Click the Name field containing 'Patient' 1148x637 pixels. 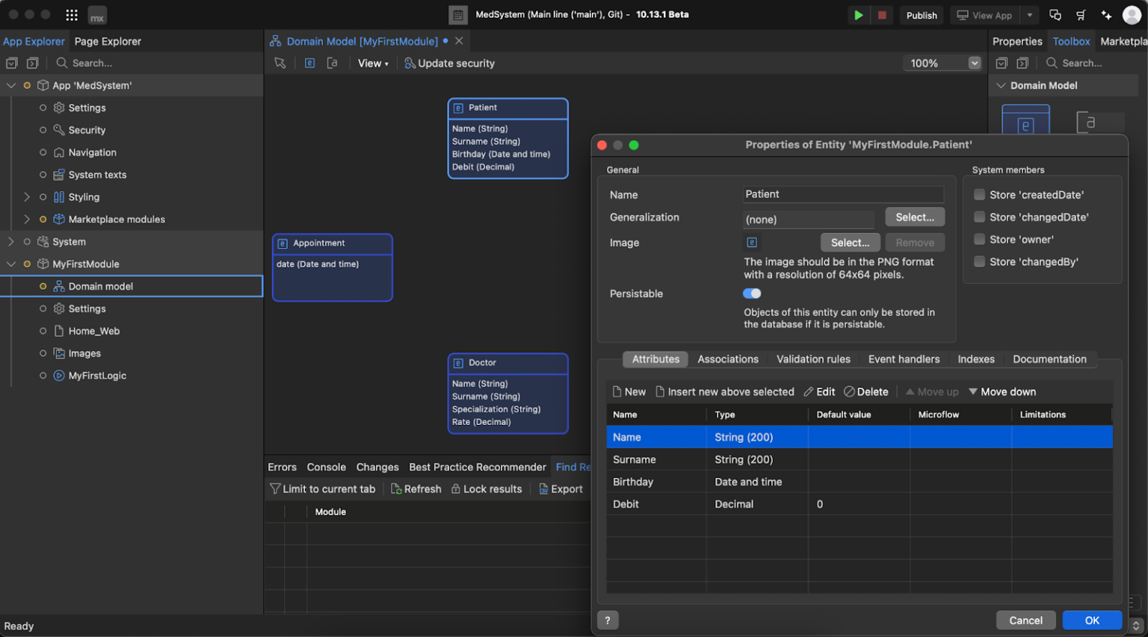tap(843, 194)
